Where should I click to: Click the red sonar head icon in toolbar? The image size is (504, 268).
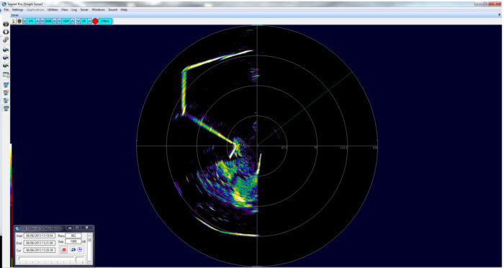(x=13, y=21)
